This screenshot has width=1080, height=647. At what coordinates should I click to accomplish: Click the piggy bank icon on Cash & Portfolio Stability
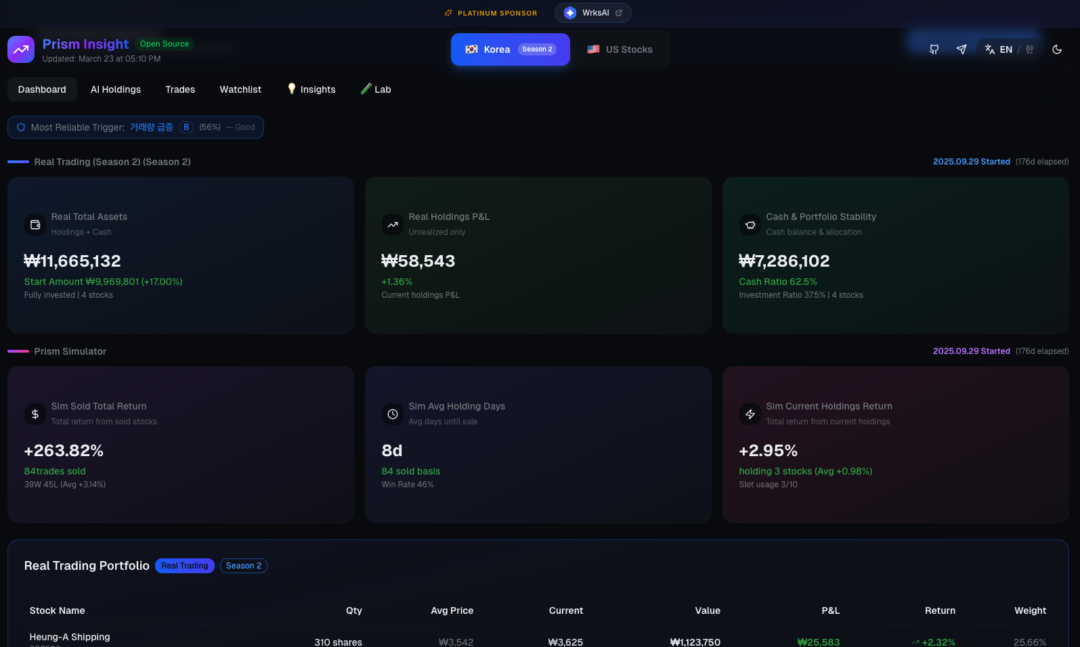(750, 225)
